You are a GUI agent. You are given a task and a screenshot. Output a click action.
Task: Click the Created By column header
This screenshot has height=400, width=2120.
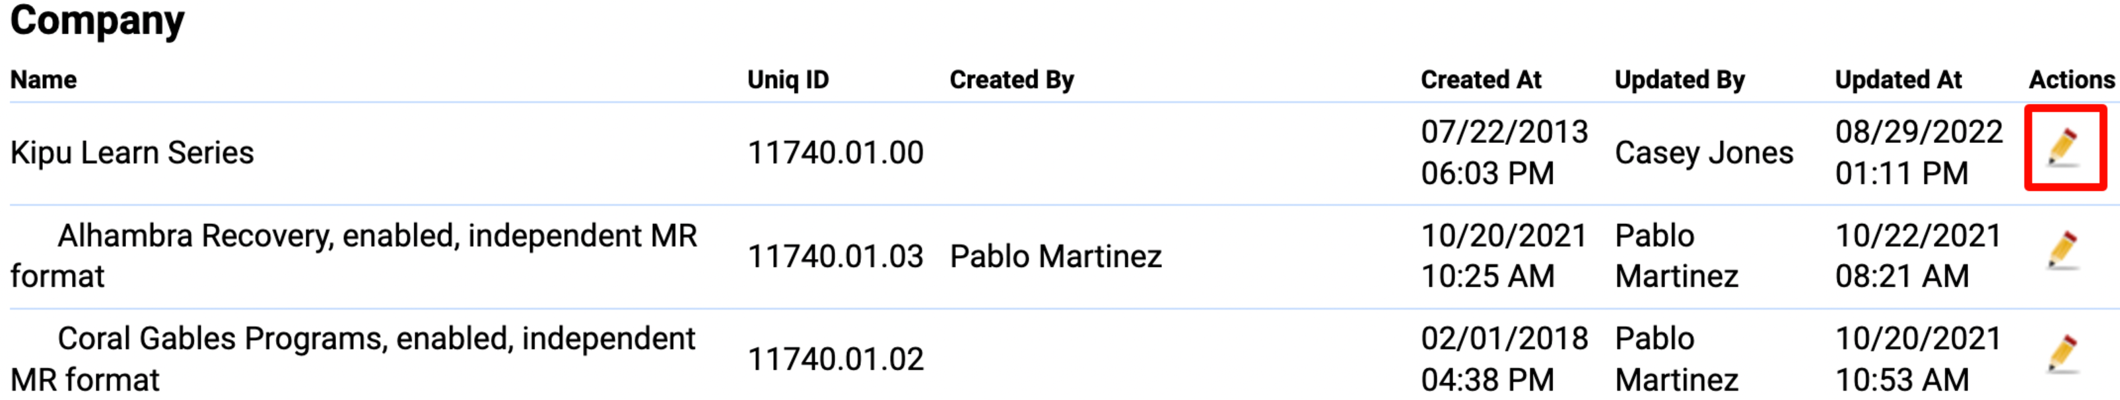pyautogui.click(x=1011, y=80)
